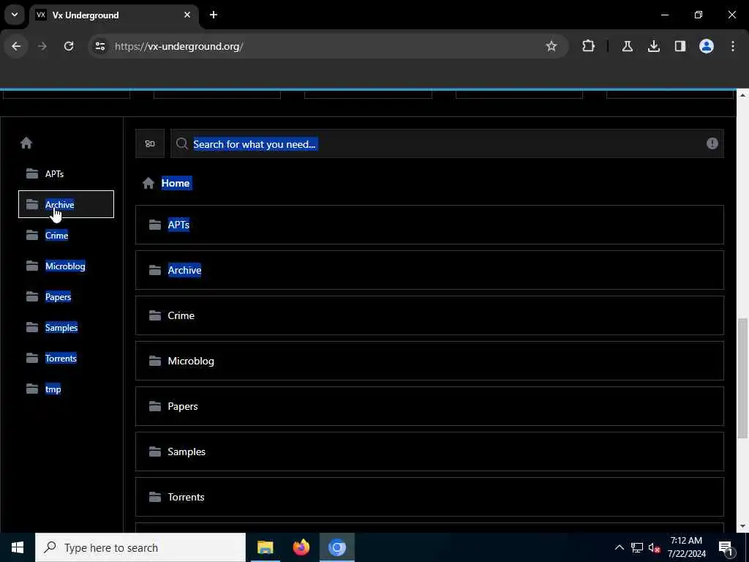Close the Vx Underground tab
Image resolution: width=749 pixels, height=562 pixels.
coord(187,15)
